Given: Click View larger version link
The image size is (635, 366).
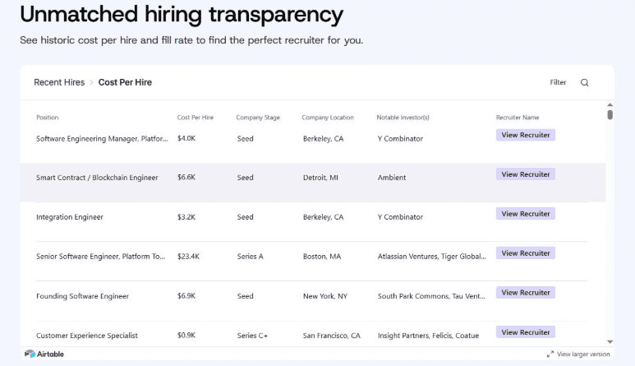Looking at the screenshot, I should pyautogui.click(x=583, y=354).
